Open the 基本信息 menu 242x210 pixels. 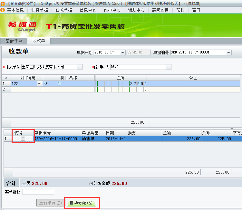(15, 10)
